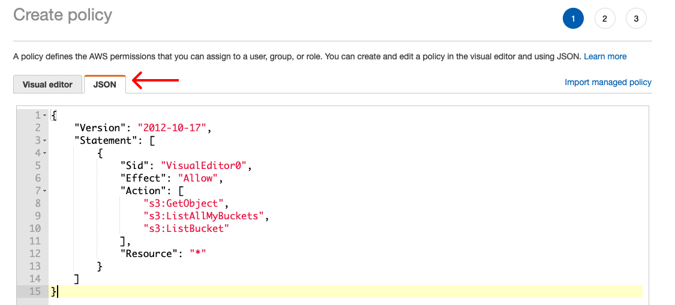
Task: Click the Resource "*" value
Action: [x=197, y=253]
